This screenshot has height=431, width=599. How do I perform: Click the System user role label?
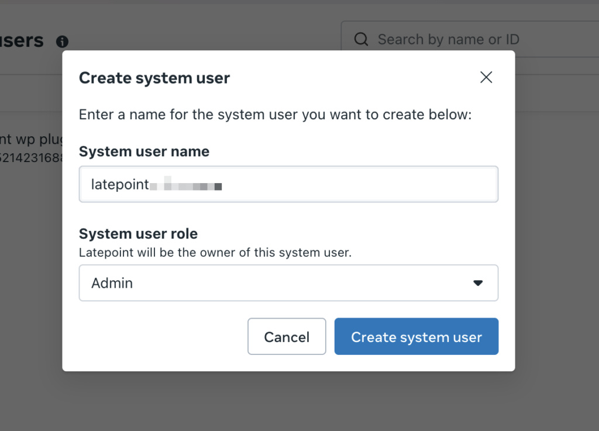pyautogui.click(x=138, y=233)
